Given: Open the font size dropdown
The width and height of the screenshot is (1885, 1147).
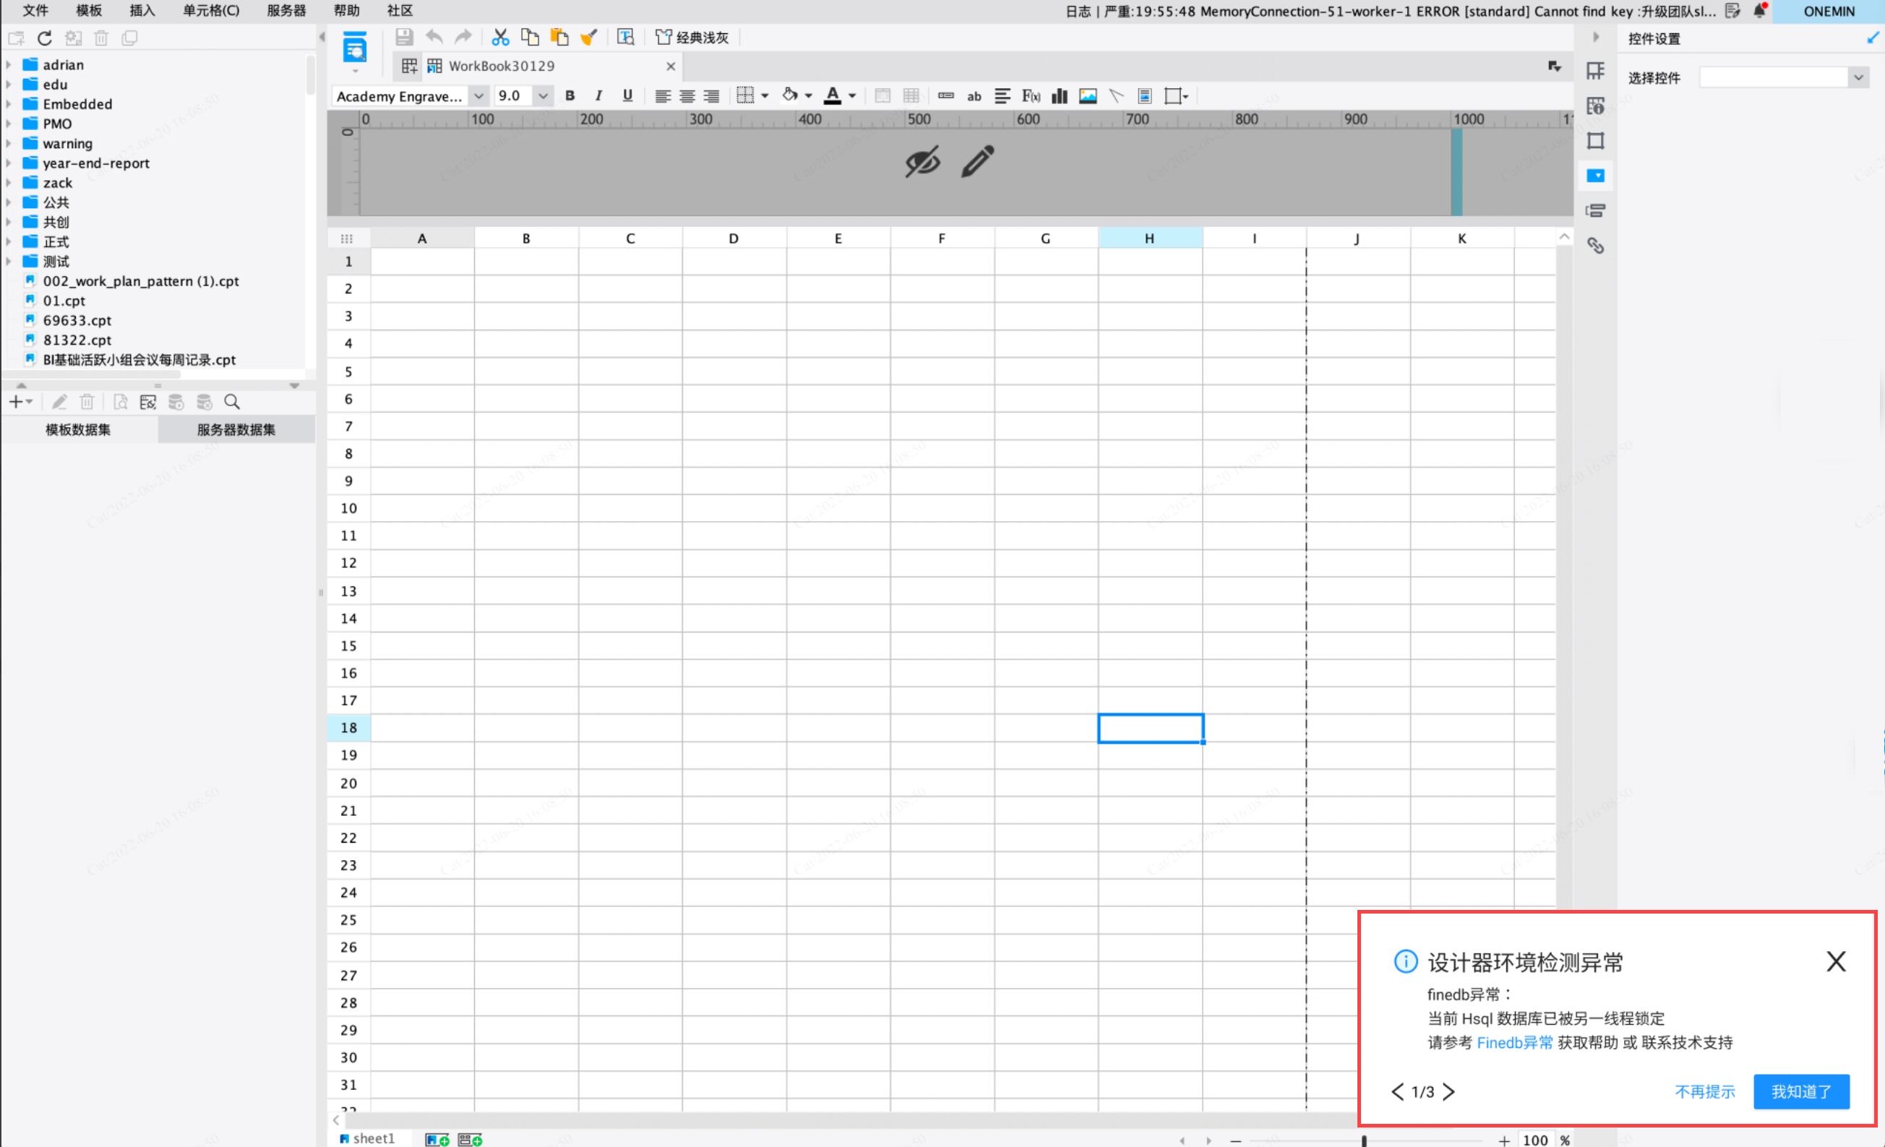Looking at the screenshot, I should coord(542,95).
